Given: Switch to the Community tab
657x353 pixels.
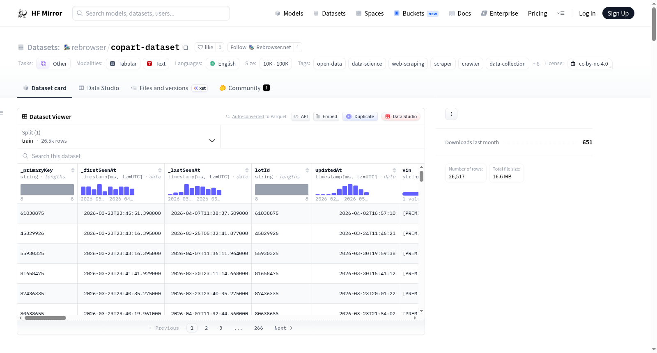Looking at the screenshot, I should tap(244, 88).
